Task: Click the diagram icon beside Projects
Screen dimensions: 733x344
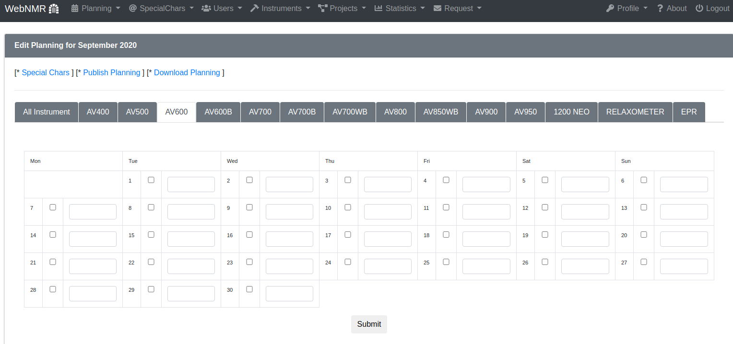Action: [x=322, y=8]
